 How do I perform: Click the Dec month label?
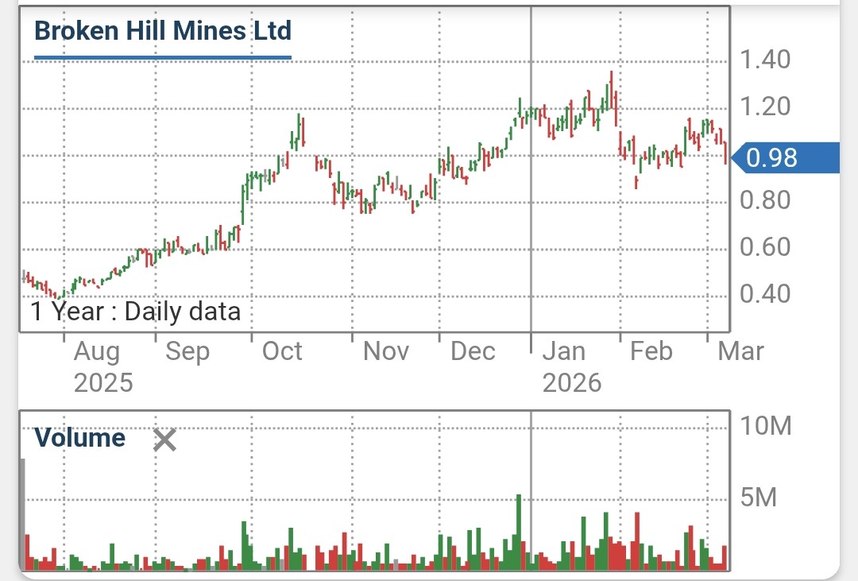473,351
